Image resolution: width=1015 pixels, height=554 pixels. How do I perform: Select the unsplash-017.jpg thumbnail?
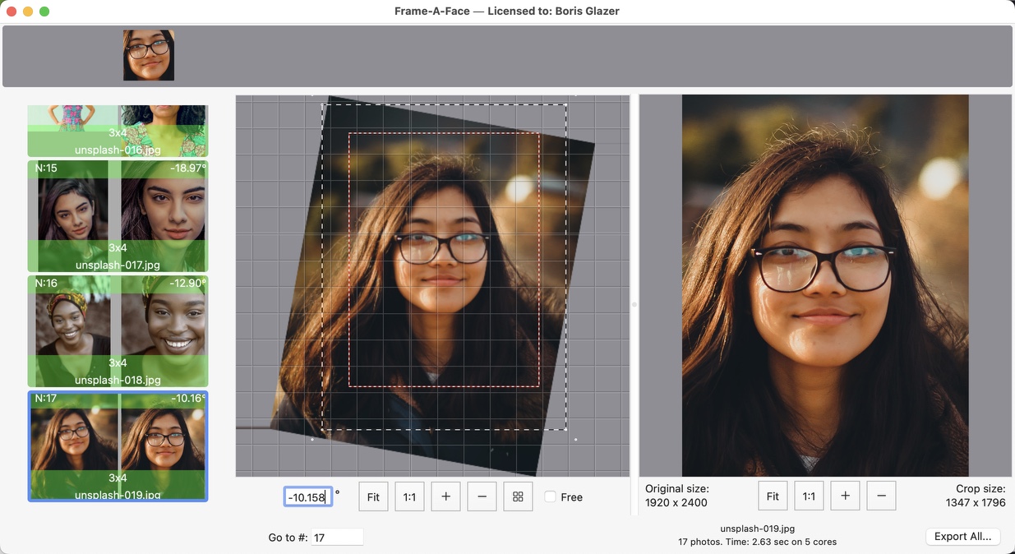point(117,215)
